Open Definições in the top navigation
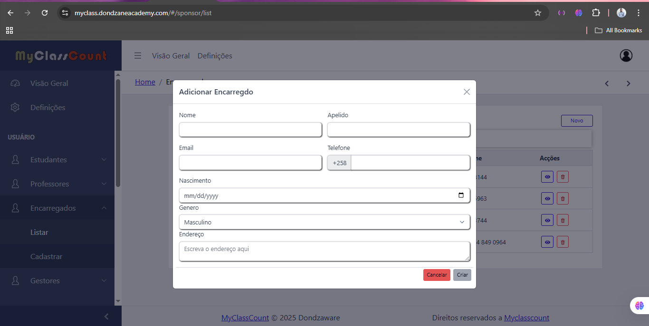649x326 pixels. [215, 56]
